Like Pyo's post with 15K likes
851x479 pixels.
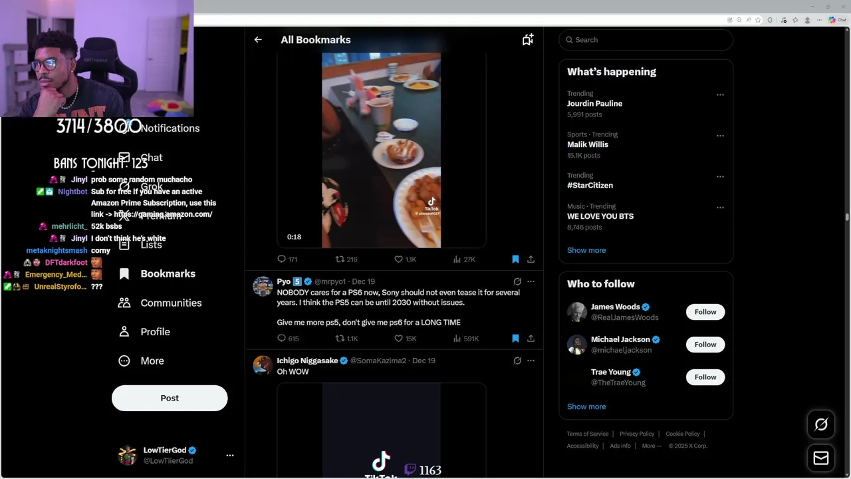405,339
